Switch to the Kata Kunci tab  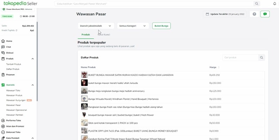(x=104, y=34)
